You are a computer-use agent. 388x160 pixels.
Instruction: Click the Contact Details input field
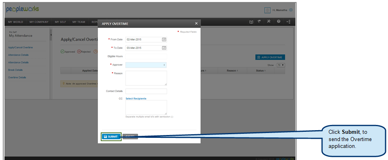tap(146, 91)
